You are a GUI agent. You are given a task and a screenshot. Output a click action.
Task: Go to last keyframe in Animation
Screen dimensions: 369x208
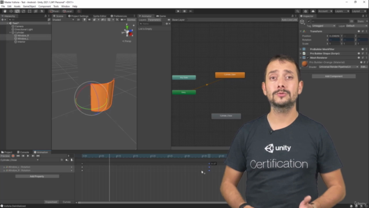(38, 156)
